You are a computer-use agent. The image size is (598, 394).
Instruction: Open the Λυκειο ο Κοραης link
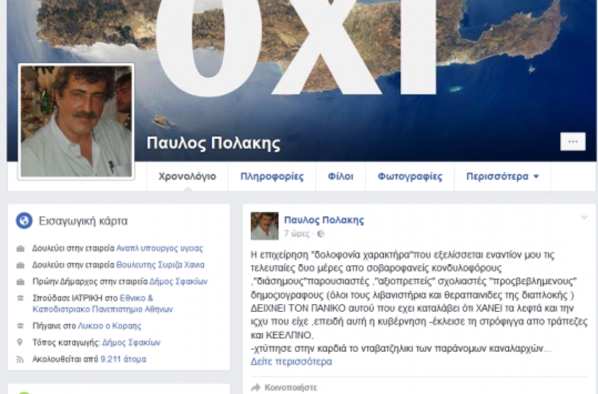(109, 326)
